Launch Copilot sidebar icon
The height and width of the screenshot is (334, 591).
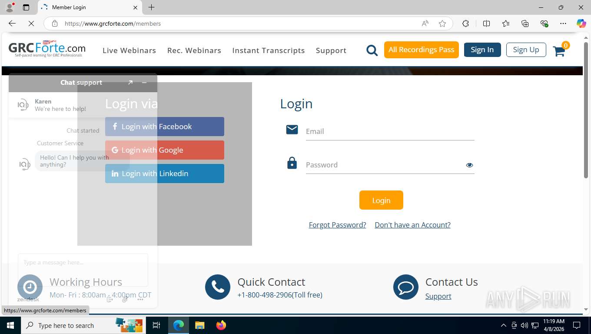581,23
